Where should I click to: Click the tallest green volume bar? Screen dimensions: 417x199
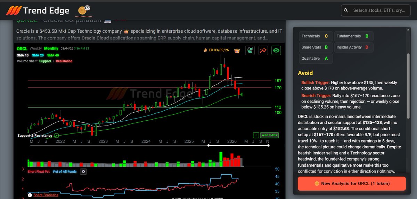(221, 159)
